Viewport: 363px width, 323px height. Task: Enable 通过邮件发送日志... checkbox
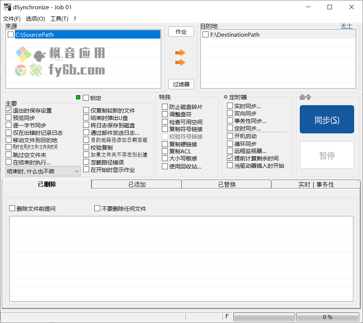tap(86, 133)
